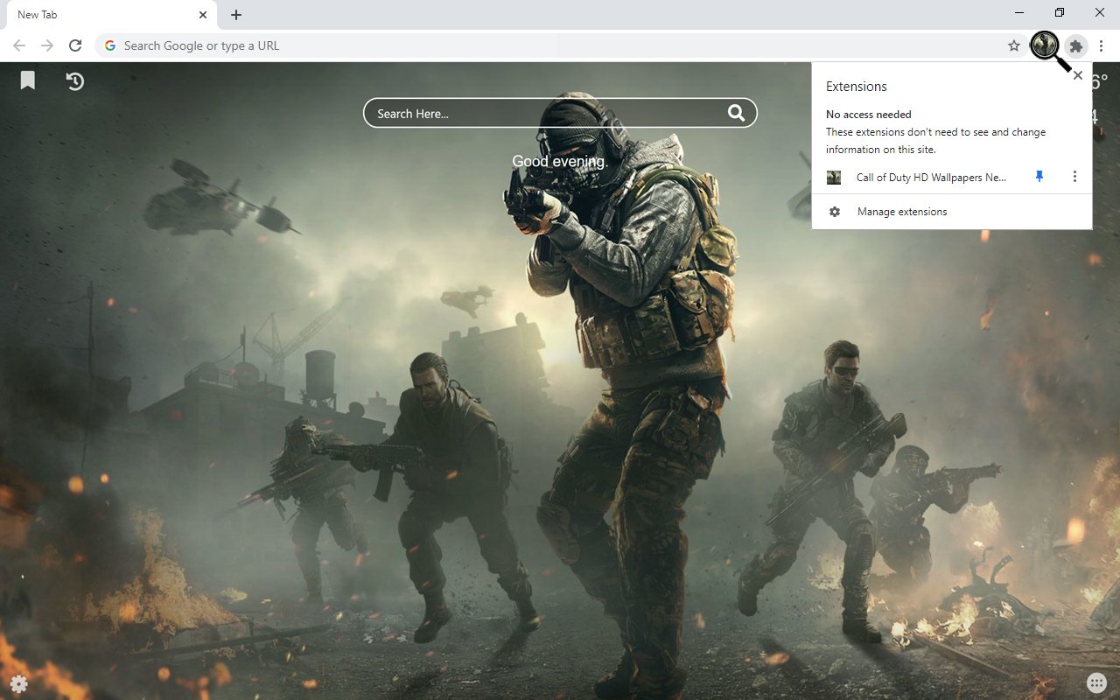Click the Google logo in the address bar
1120x700 pixels.
tap(110, 45)
